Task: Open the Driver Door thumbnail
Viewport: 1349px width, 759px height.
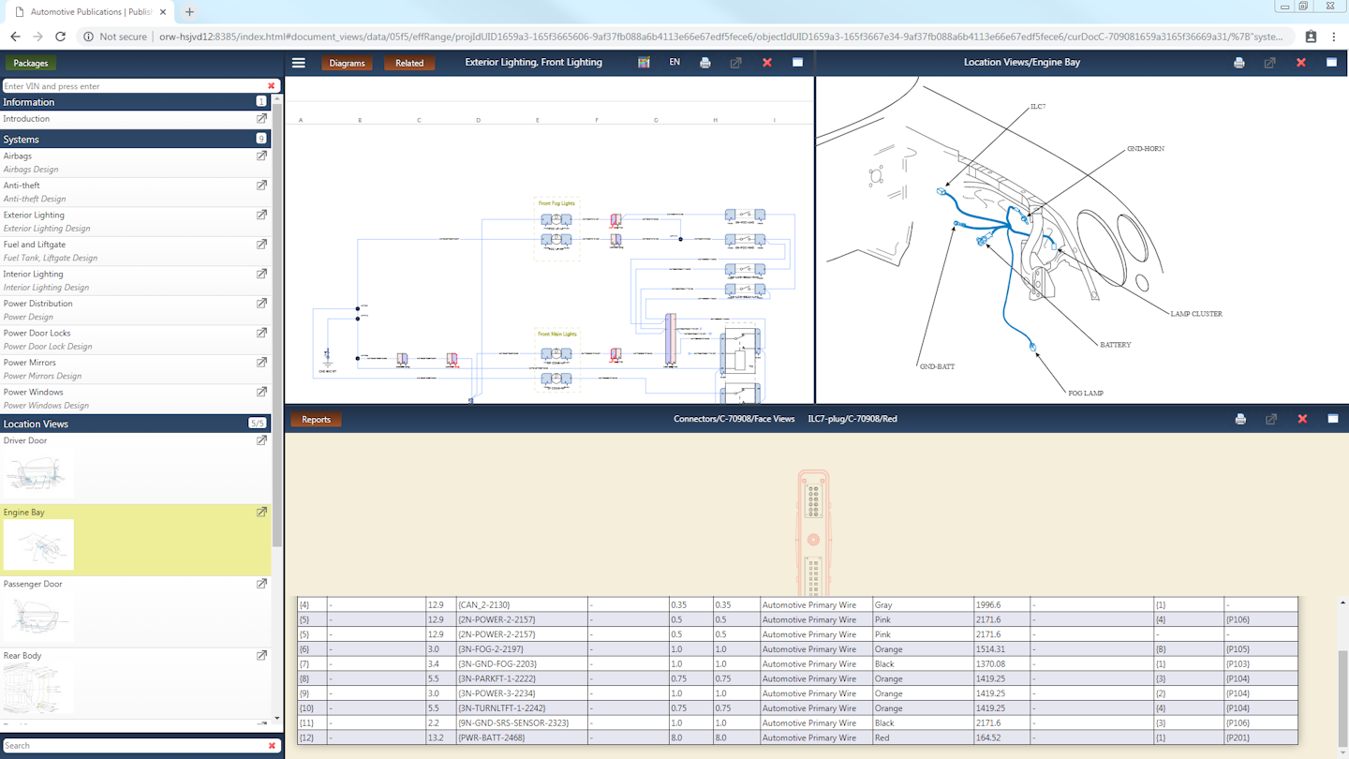Action: (x=38, y=474)
